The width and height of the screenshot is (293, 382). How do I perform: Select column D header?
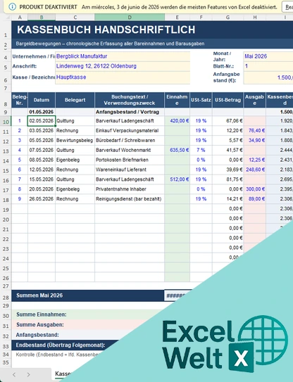click(130, 18)
